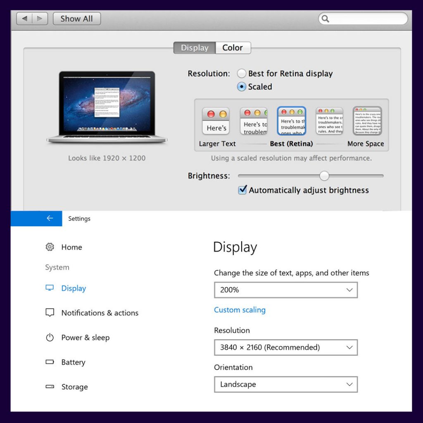The height and width of the screenshot is (423, 423).
Task: Open Home in Settings sidebar
Action: tap(71, 247)
